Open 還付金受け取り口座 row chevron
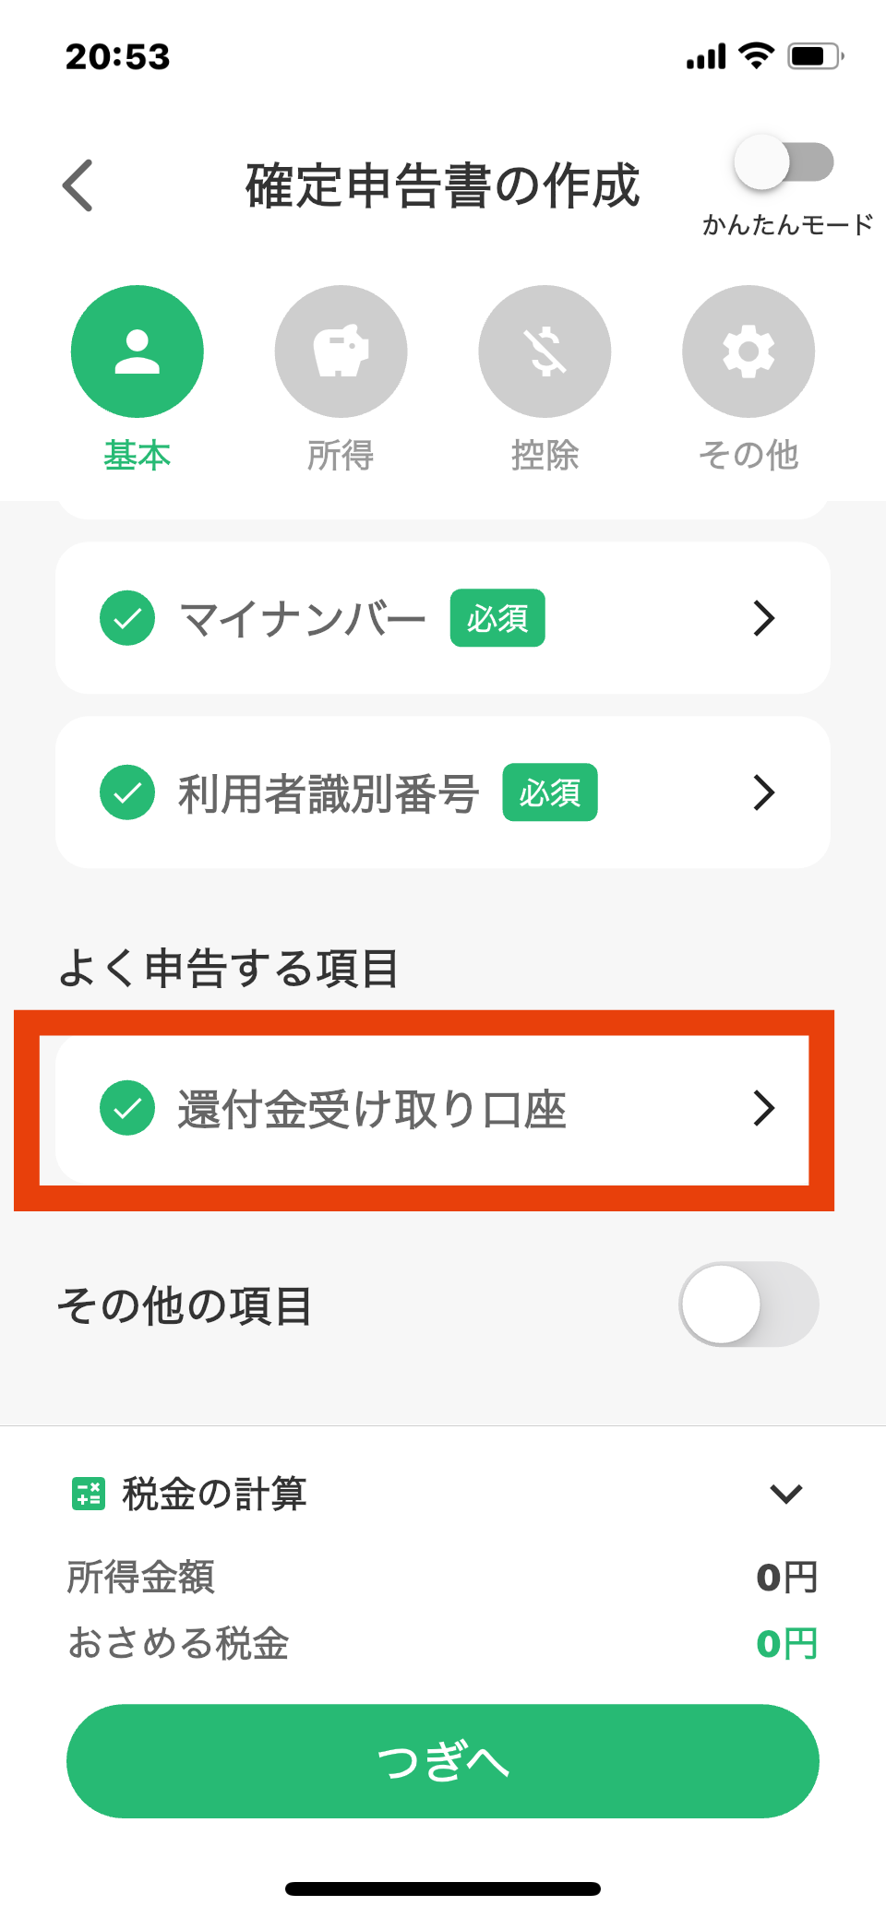Viewport: 886px width, 1918px height. point(763,1108)
